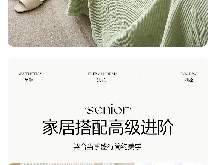Click the AESTHETICS heading text
This screenshot has width=216, height=165.
tap(30, 74)
